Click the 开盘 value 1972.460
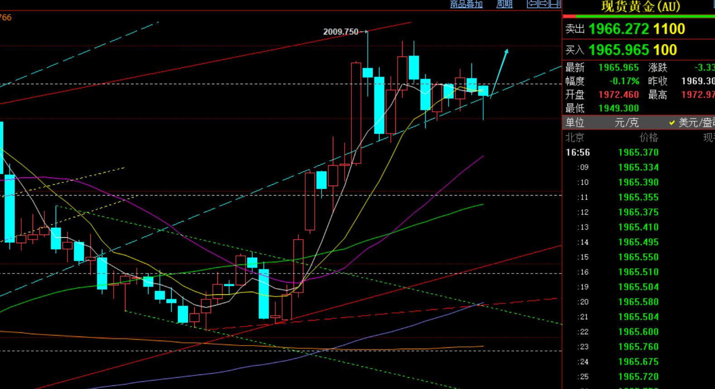 [619, 95]
